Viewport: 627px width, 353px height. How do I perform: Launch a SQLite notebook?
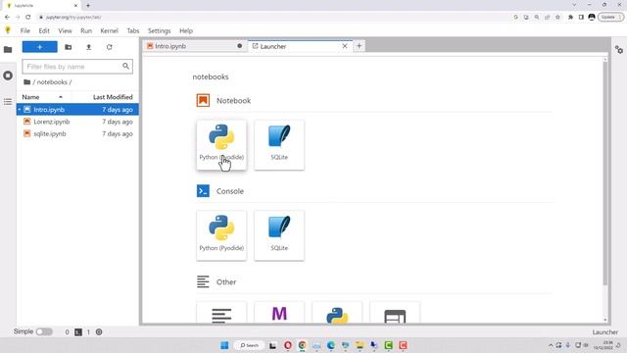click(279, 145)
